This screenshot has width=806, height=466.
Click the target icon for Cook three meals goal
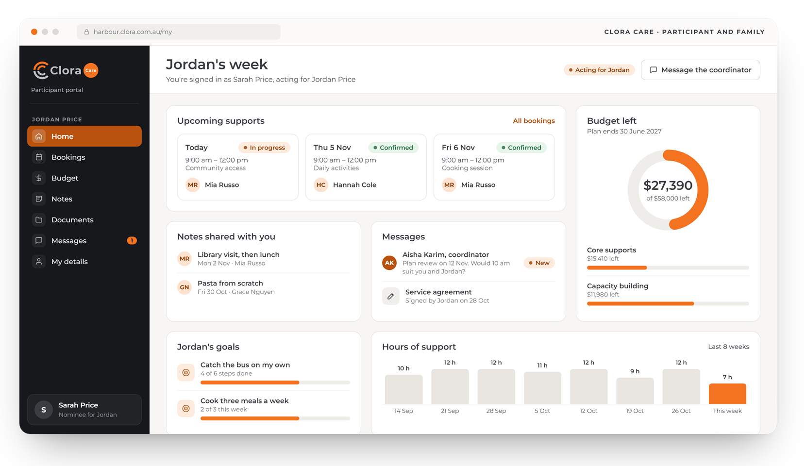186,409
